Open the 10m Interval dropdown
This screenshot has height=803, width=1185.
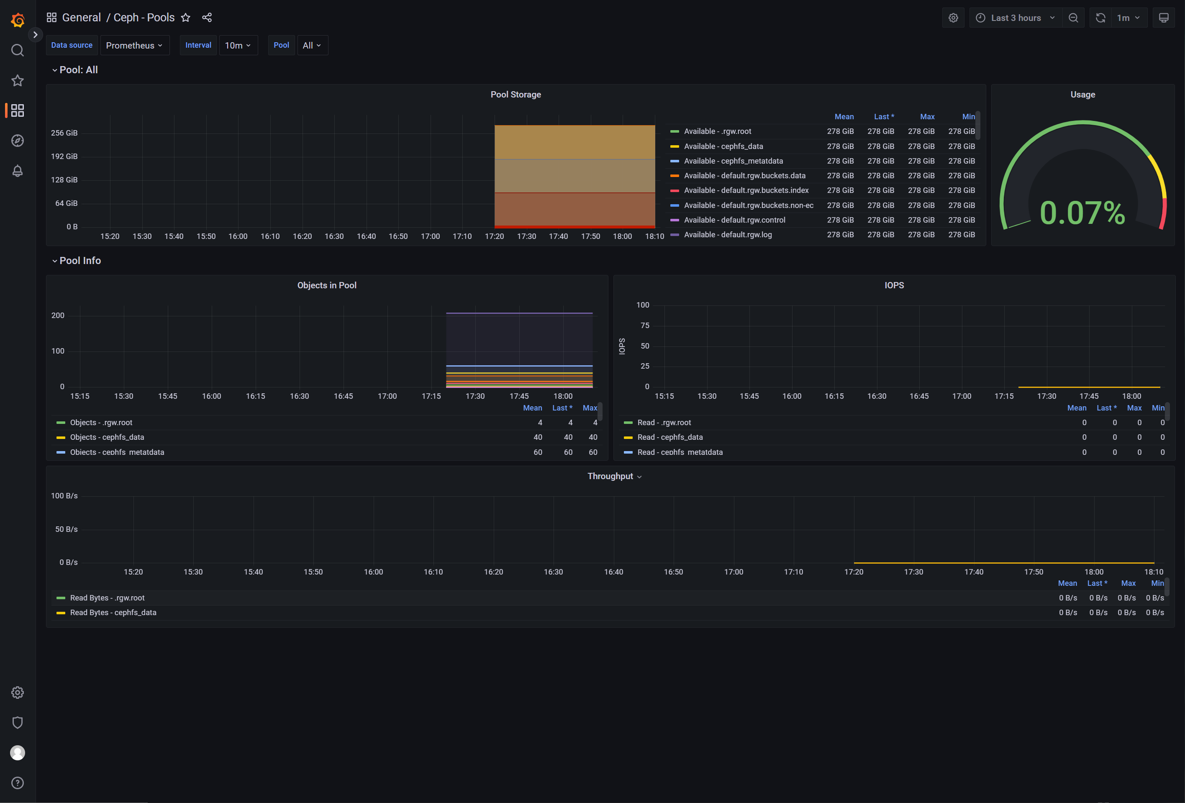[x=238, y=45]
